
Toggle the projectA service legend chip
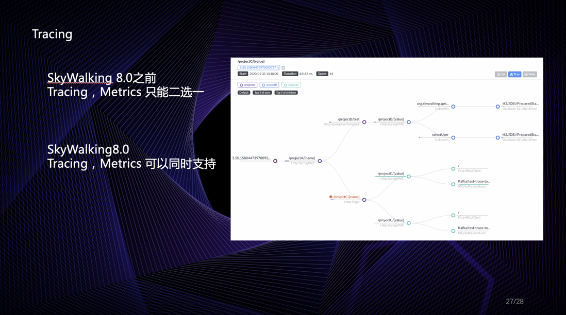(x=247, y=85)
